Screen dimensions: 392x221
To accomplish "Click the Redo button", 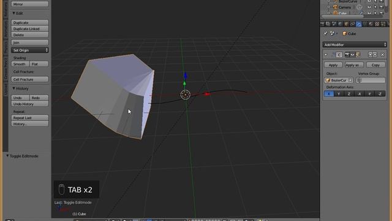I will 39,98.
